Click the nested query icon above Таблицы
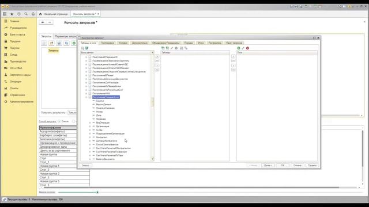The height and width of the screenshot is (207, 369). (x=167, y=48)
